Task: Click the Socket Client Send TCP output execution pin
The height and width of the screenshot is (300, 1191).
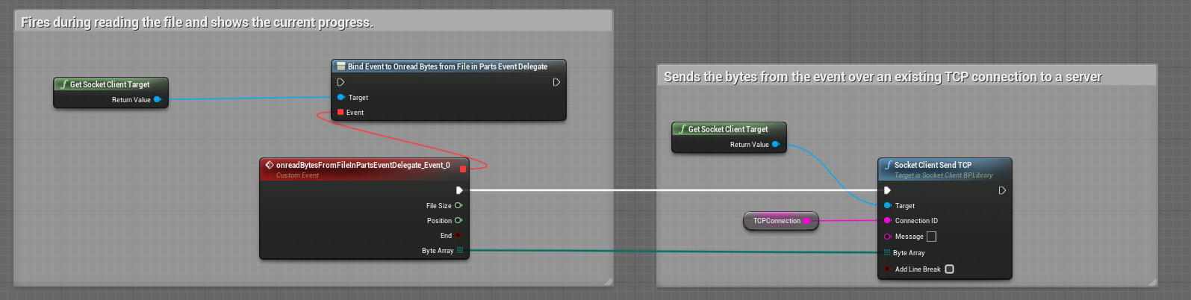Action: point(1002,190)
